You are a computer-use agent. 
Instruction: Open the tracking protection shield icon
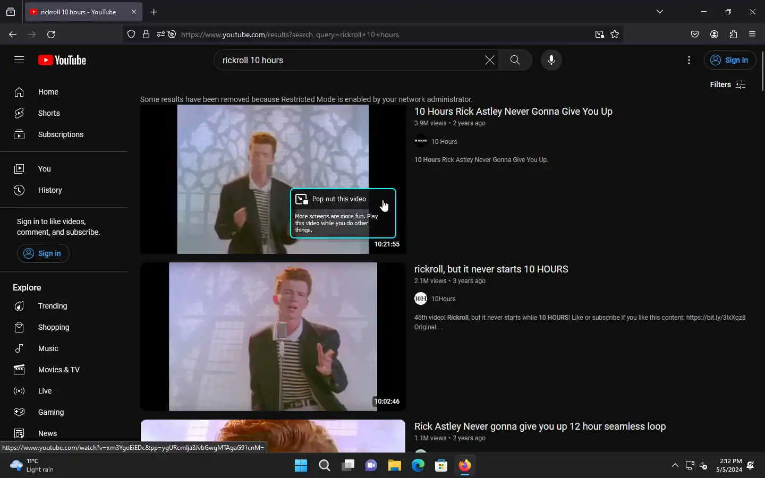[131, 35]
